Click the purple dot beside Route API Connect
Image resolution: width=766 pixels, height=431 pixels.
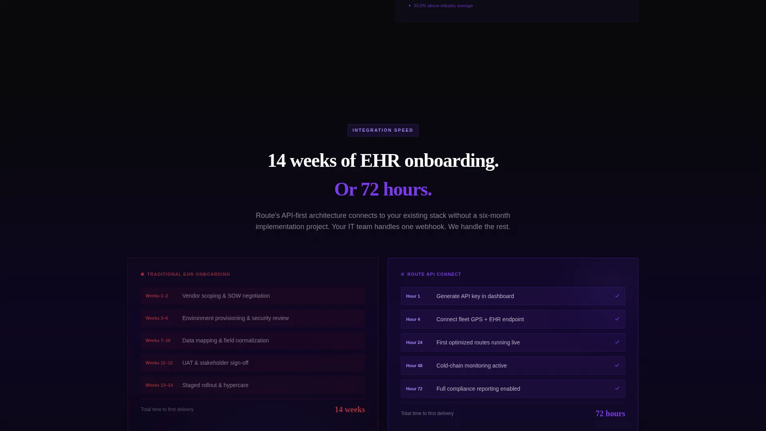pos(403,274)
